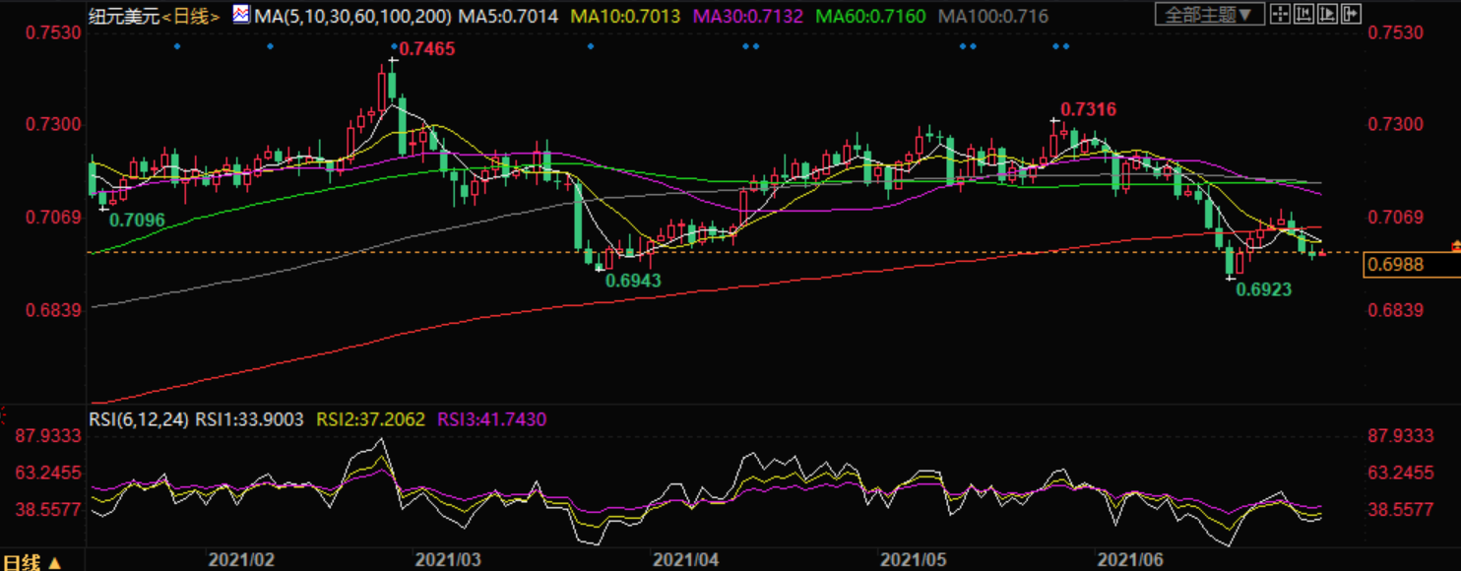Open the 全部主题 dropdown
1461x571 pixels.
(1210, 15)
